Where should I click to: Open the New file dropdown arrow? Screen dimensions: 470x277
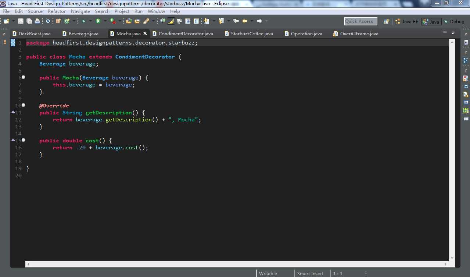click(13, 21)
